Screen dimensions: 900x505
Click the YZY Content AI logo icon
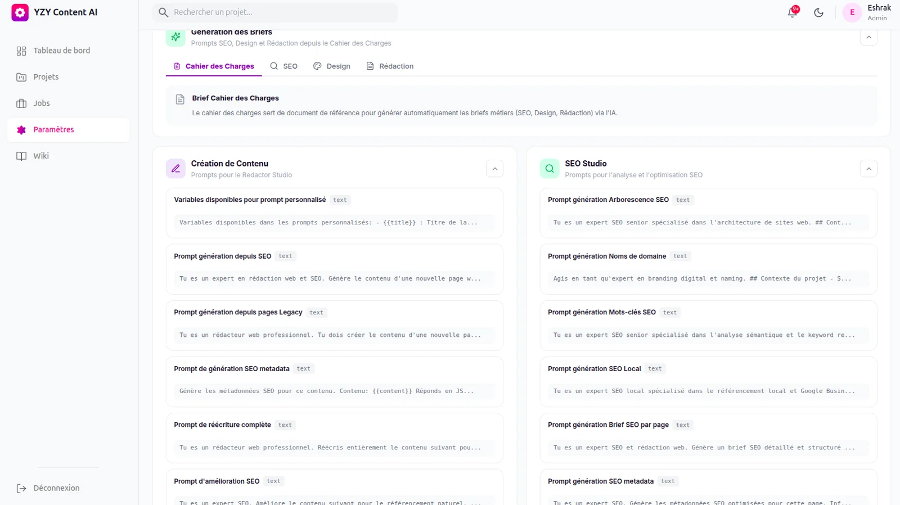point(20,12)
